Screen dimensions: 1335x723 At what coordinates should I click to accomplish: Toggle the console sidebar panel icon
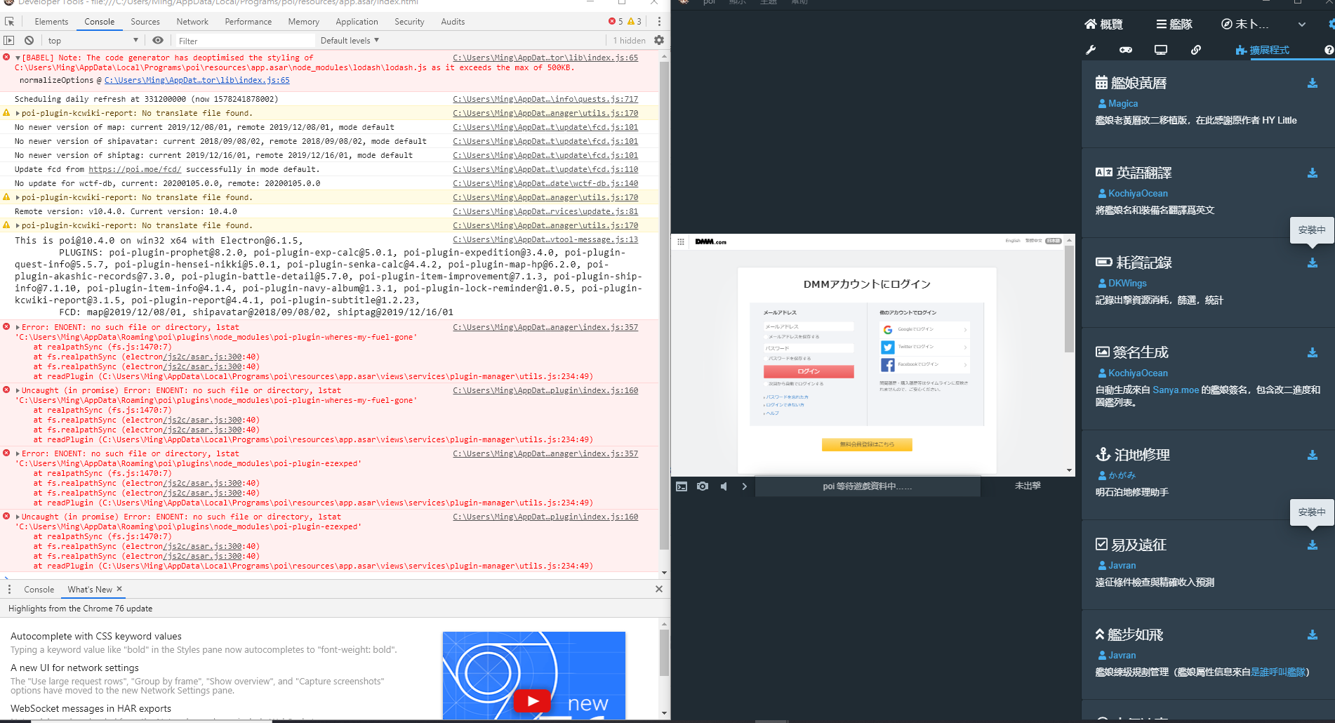9,41
